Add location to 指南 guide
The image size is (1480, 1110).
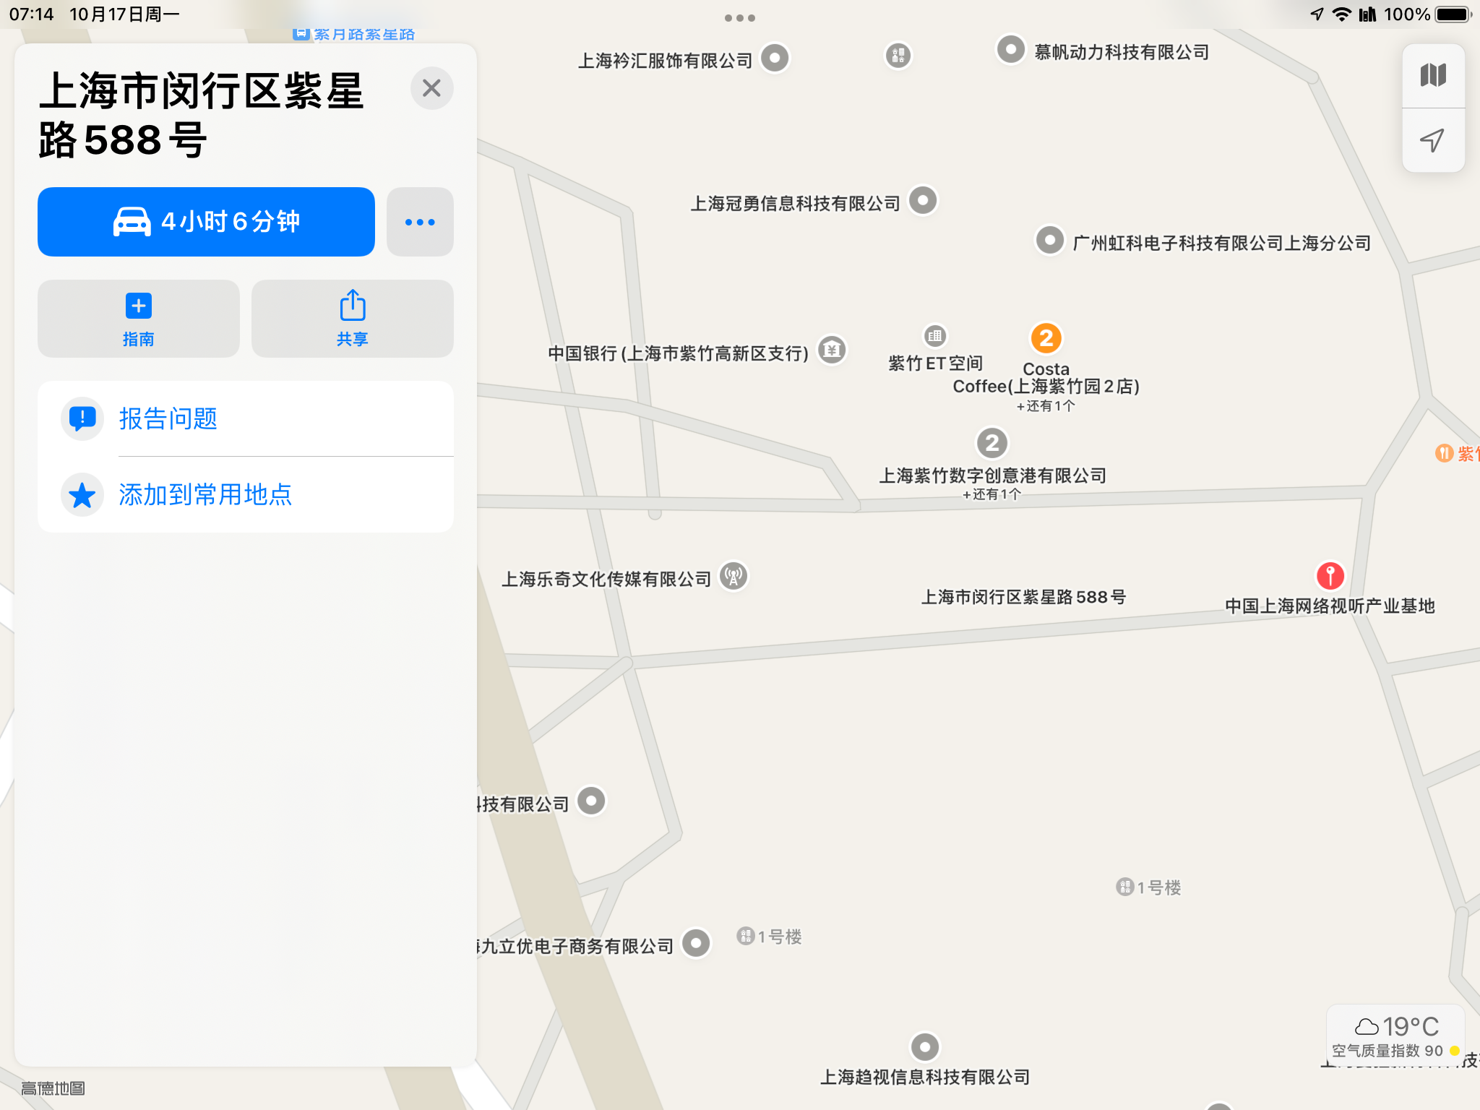click(x=138, y=319)
